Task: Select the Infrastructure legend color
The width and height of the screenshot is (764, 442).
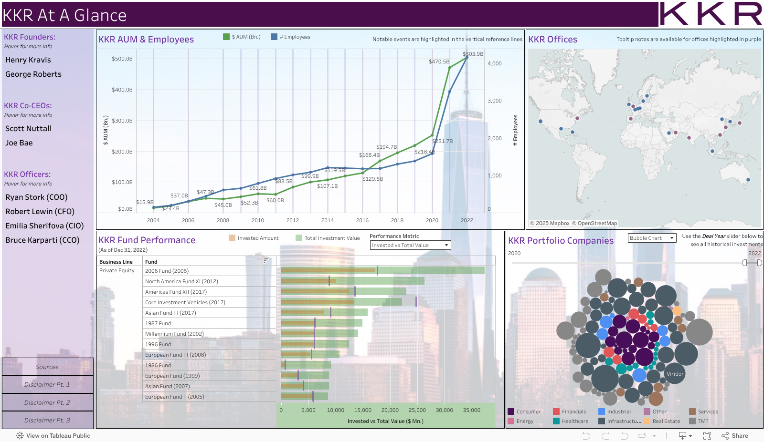Action: point(602,421)
